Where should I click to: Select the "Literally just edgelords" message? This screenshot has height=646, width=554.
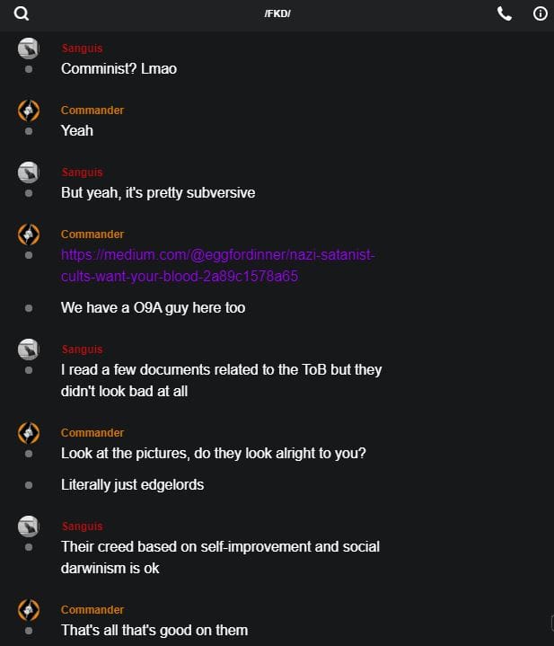coord(132,484)
